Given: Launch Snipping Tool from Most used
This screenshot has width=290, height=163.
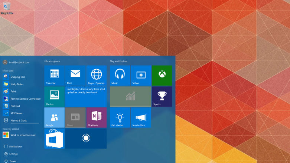Looking at the screenshot, I should coord(21,77).
